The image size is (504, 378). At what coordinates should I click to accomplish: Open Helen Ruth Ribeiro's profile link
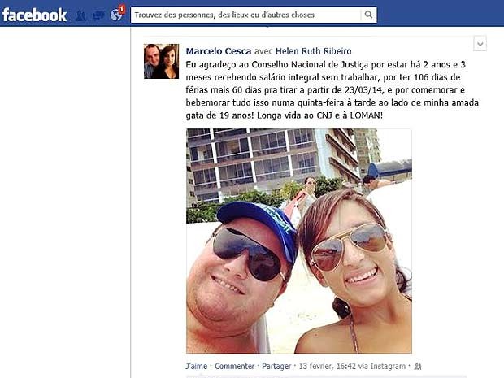(x=314, y=51)
